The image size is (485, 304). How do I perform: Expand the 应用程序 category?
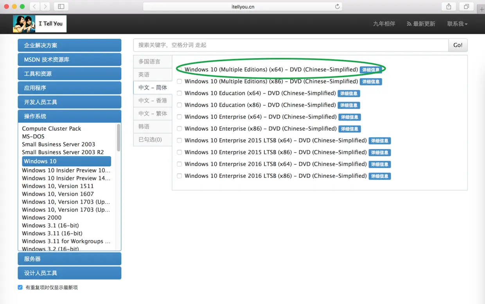(70, 88)
